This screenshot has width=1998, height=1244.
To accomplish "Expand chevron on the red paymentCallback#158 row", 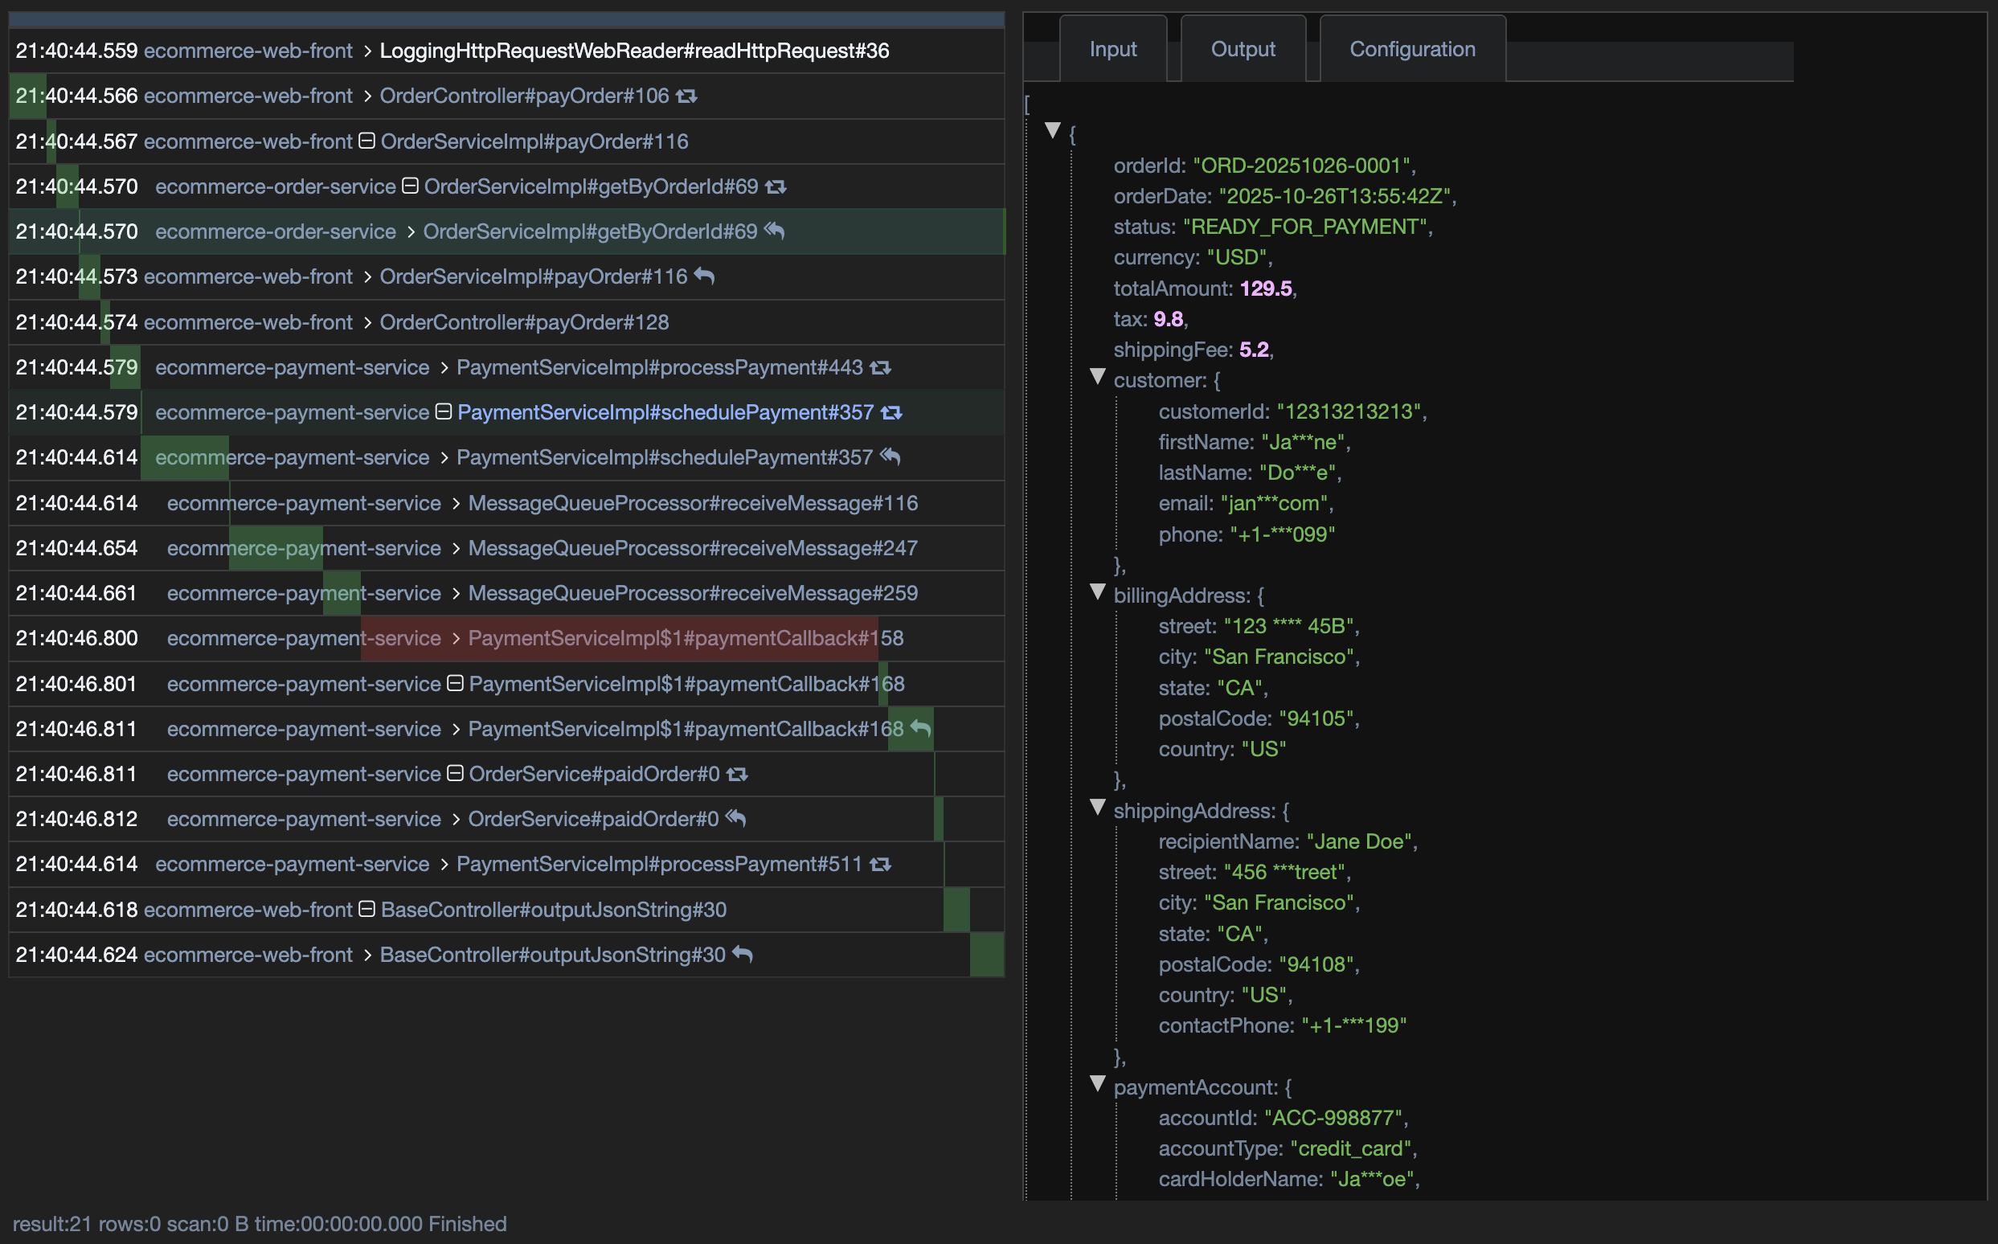I will point(456,638).
